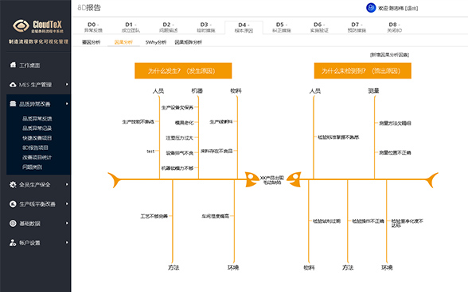Screen dimensions: 468x292
Task: Collapse the 品质异常改善 menu arrow
Action: point(67,104)
